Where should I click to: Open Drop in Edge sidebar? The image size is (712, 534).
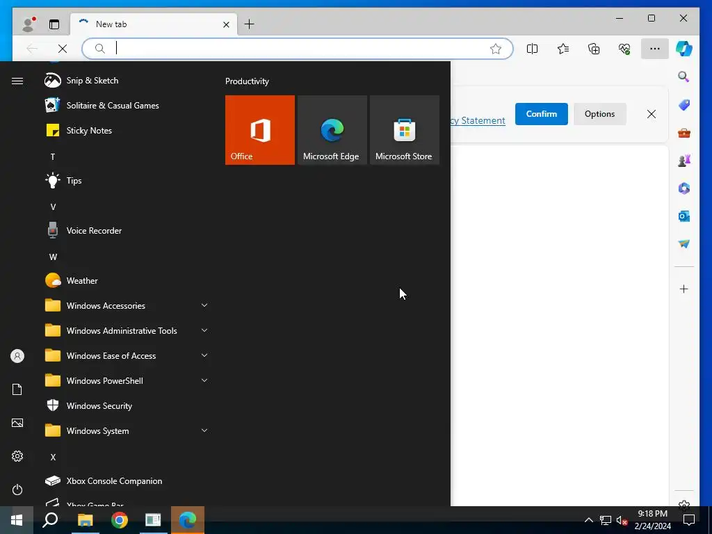point(684,244)
